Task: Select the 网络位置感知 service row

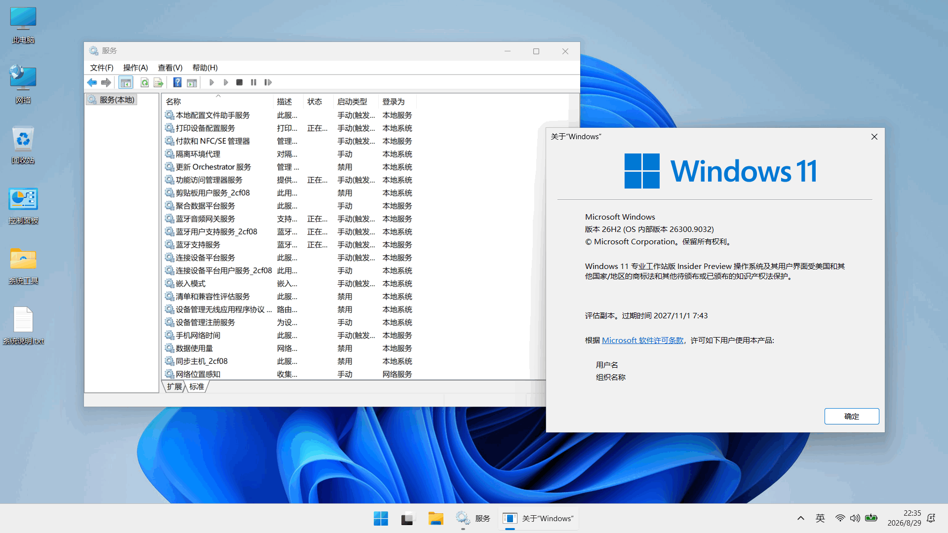Action: point(290,374)
